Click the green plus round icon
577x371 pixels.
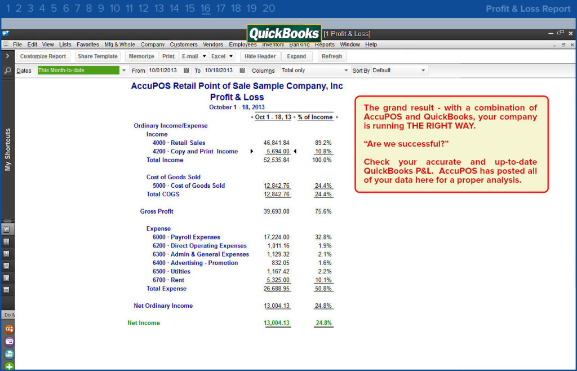tap(9, 366)
